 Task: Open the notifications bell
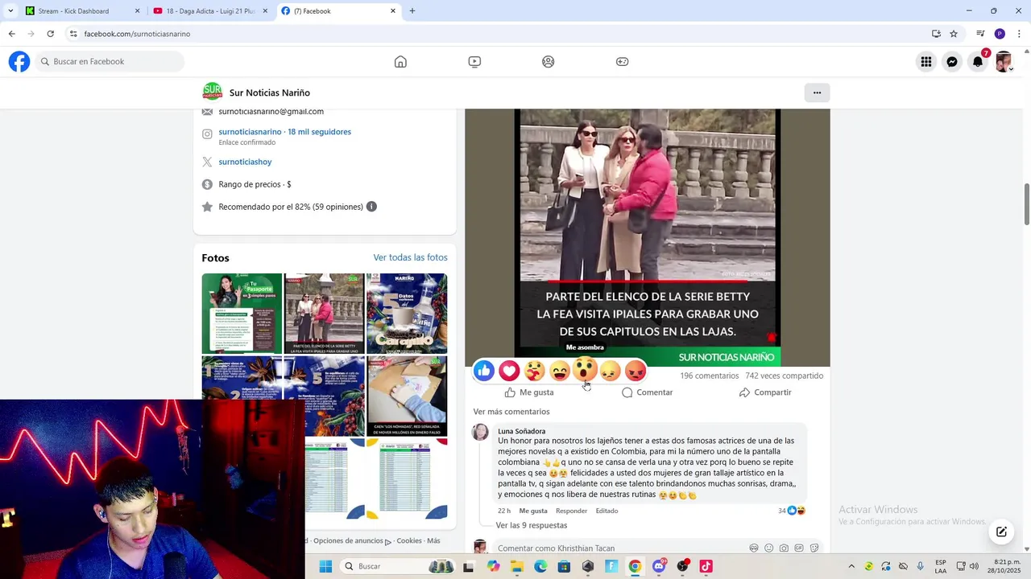click(978, 62)
